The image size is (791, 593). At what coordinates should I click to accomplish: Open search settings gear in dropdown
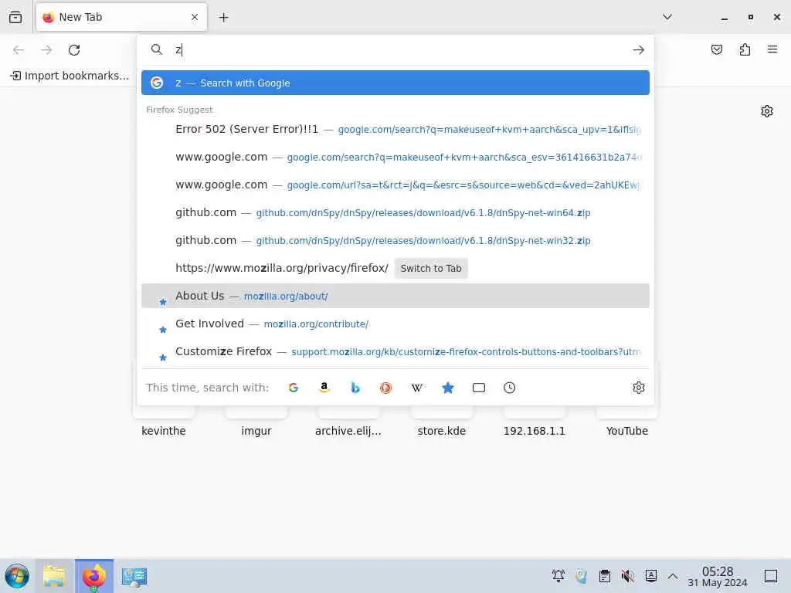(639, 388)
